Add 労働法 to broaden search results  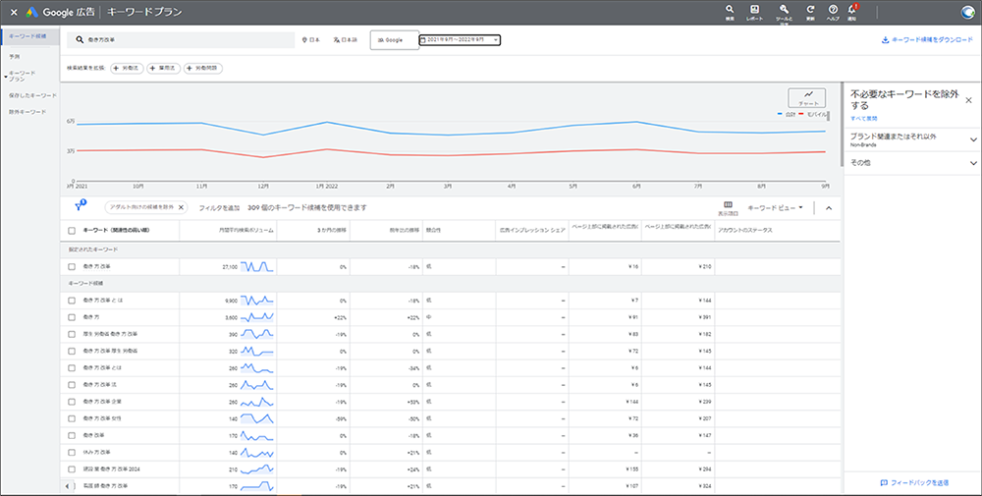[x=127, y=68]
